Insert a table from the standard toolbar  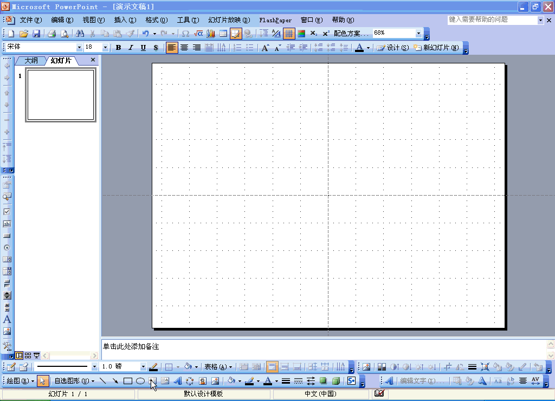pos(223,34)
